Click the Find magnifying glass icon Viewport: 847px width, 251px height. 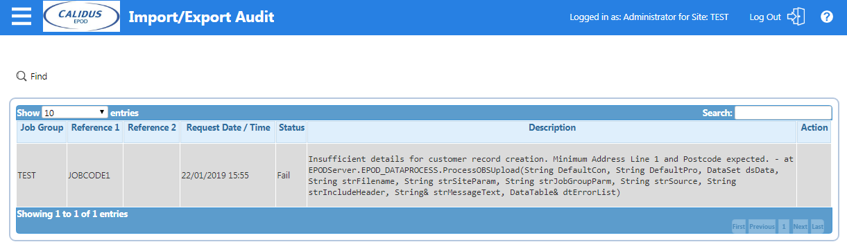22,76
